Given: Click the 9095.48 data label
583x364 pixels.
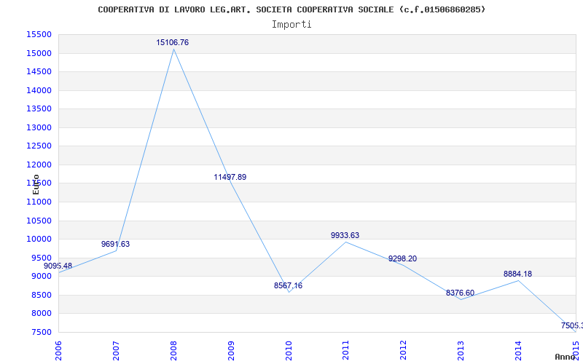Looking at the screenshot, I should pyautogui.click(x=58, y=266).
